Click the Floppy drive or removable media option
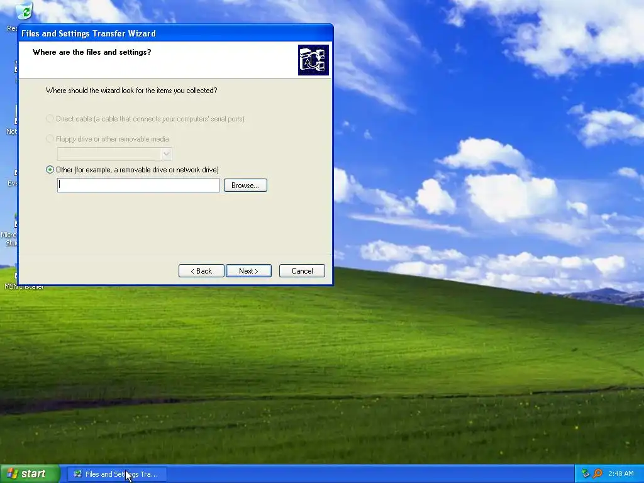This screenshot has height=483, width=644. tap(50, 139)
